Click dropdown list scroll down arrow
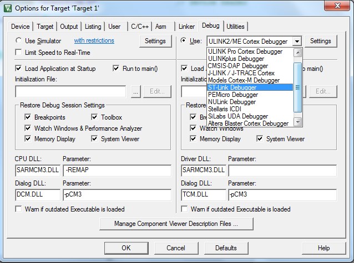 [x=298, y=122]
